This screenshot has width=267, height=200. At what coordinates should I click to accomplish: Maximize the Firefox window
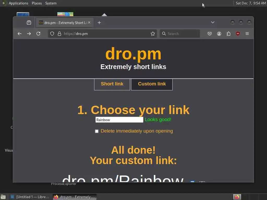[241, 22]
